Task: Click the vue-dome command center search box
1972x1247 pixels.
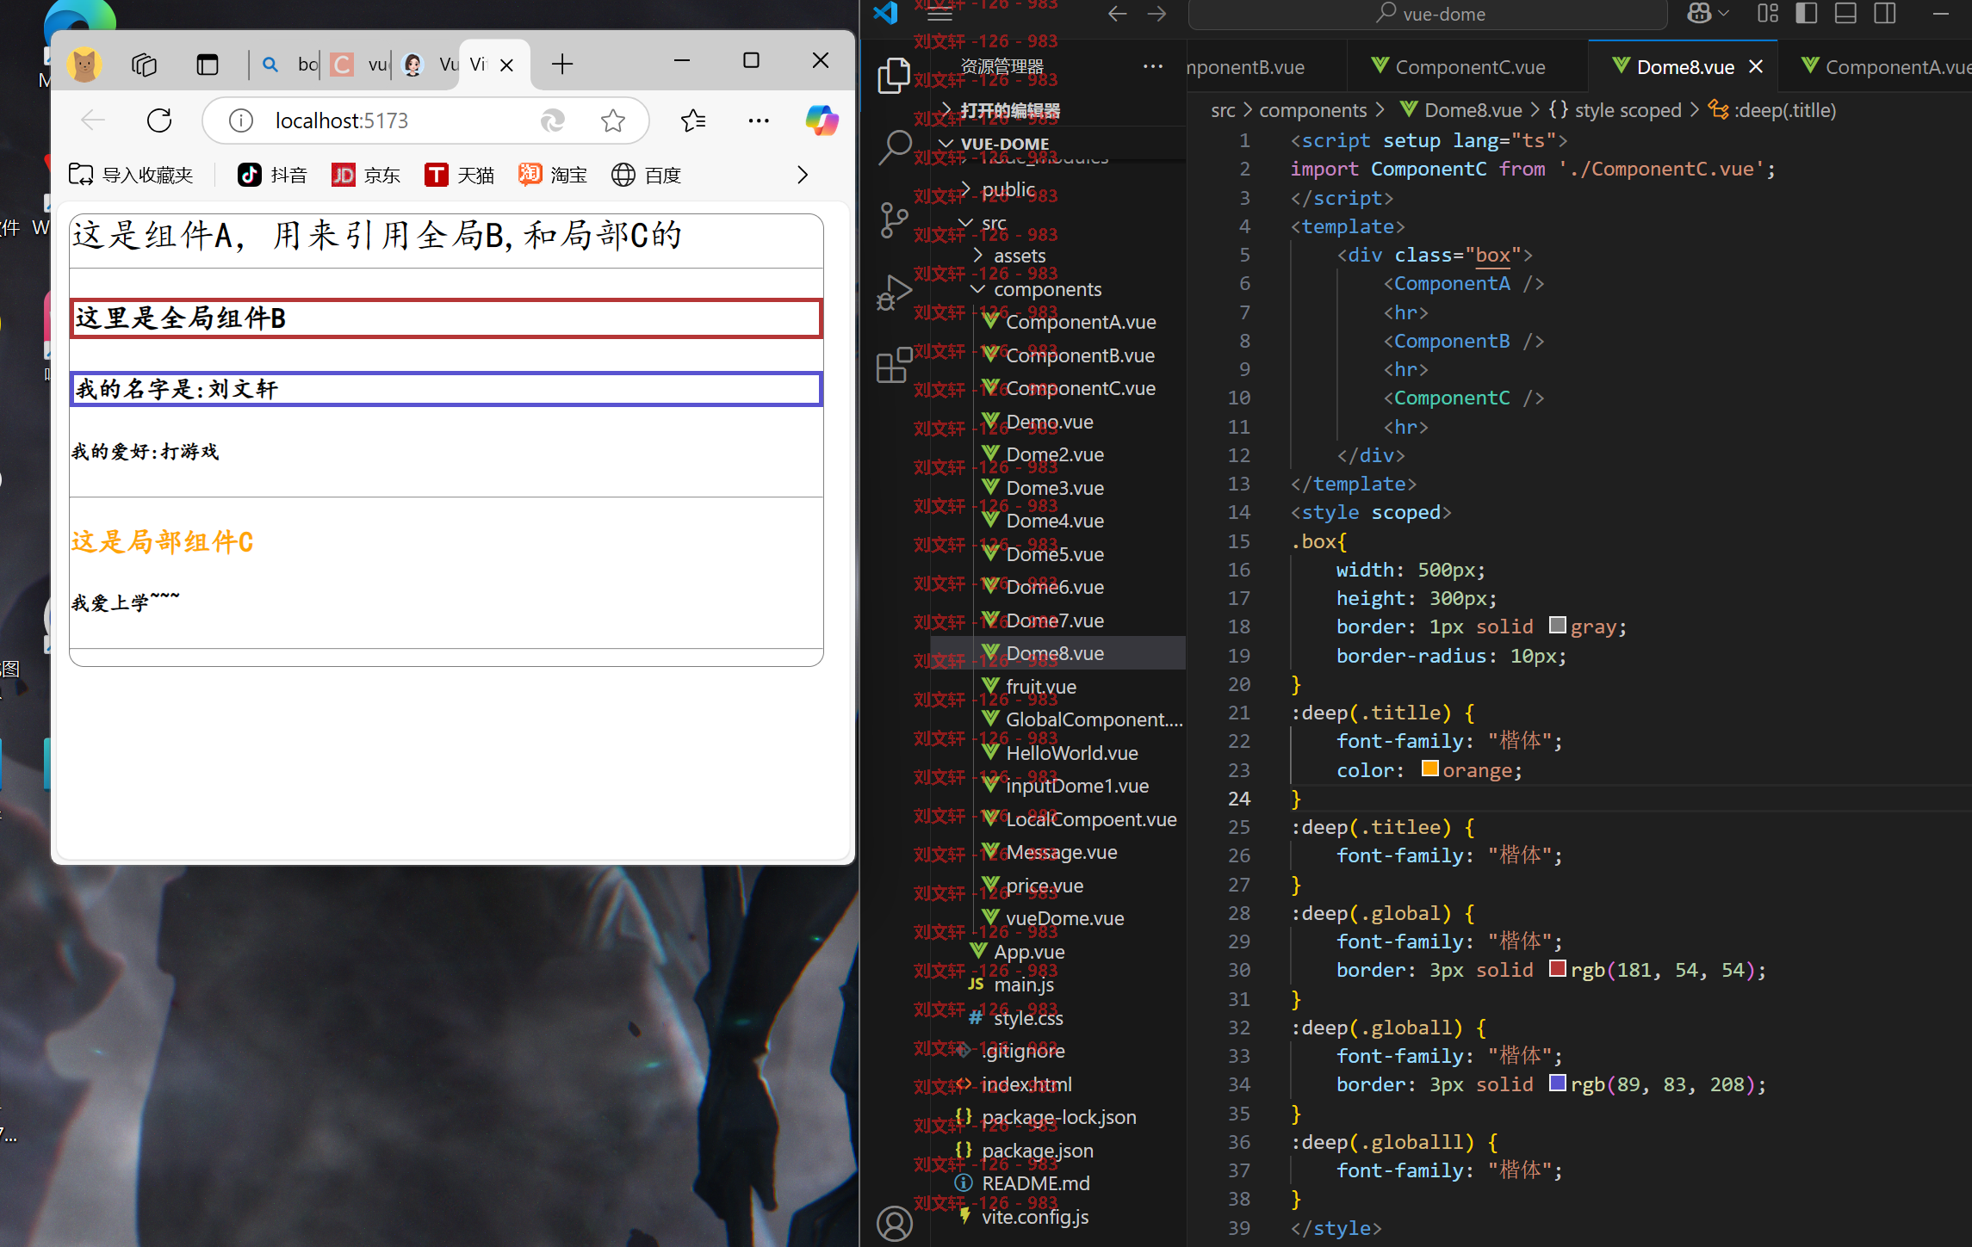Action: point(1428,14)
